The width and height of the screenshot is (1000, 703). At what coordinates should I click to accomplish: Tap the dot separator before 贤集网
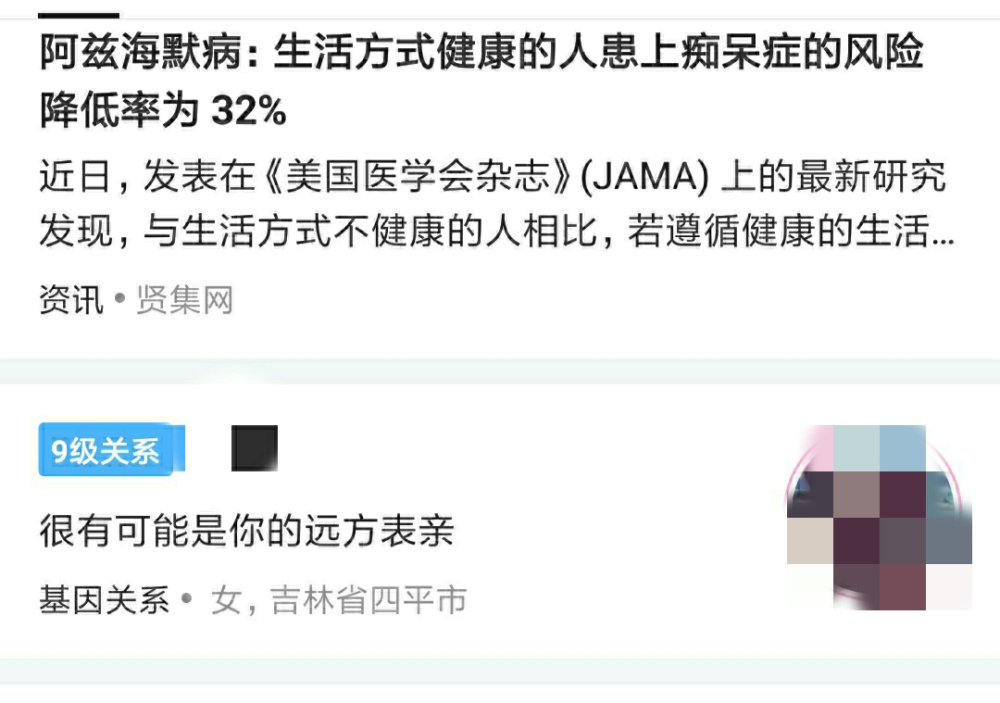[x=119, y=297]
